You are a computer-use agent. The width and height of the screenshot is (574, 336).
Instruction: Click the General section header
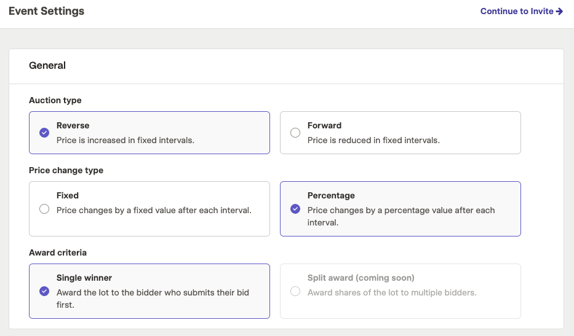pyautogui.click(x=47, y=66)
